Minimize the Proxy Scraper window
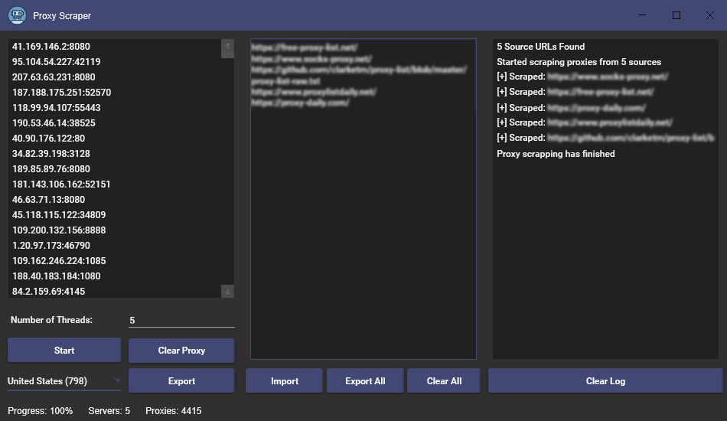Screen dimensions: 727x421 [643, 15]
